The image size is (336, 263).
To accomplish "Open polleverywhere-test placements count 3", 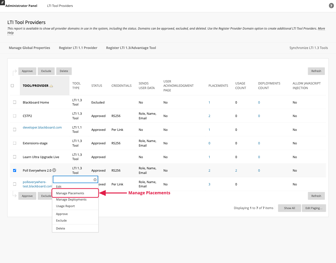I will pyautogui.click(x=209, y=184).
